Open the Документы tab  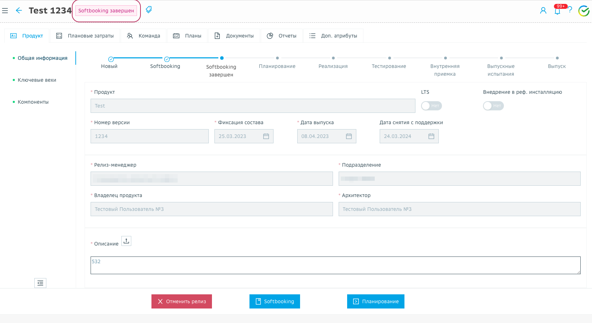tap(234, 36)
